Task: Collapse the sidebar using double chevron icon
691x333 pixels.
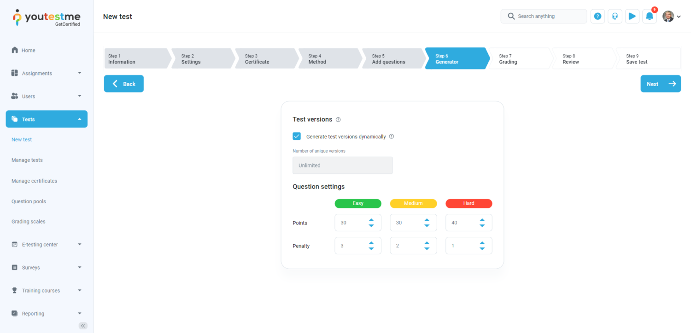Action: [83, 326]
